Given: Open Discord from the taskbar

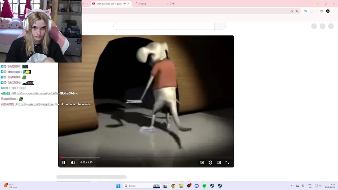Looking at the screenshot, I should [x=196, y=186].
